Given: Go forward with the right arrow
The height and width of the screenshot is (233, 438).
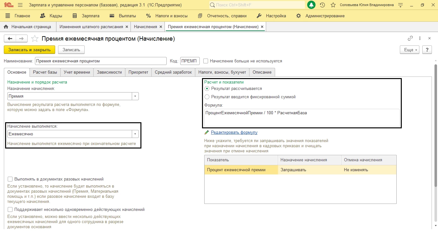Looking at the screenshot, I should (21, 39).
